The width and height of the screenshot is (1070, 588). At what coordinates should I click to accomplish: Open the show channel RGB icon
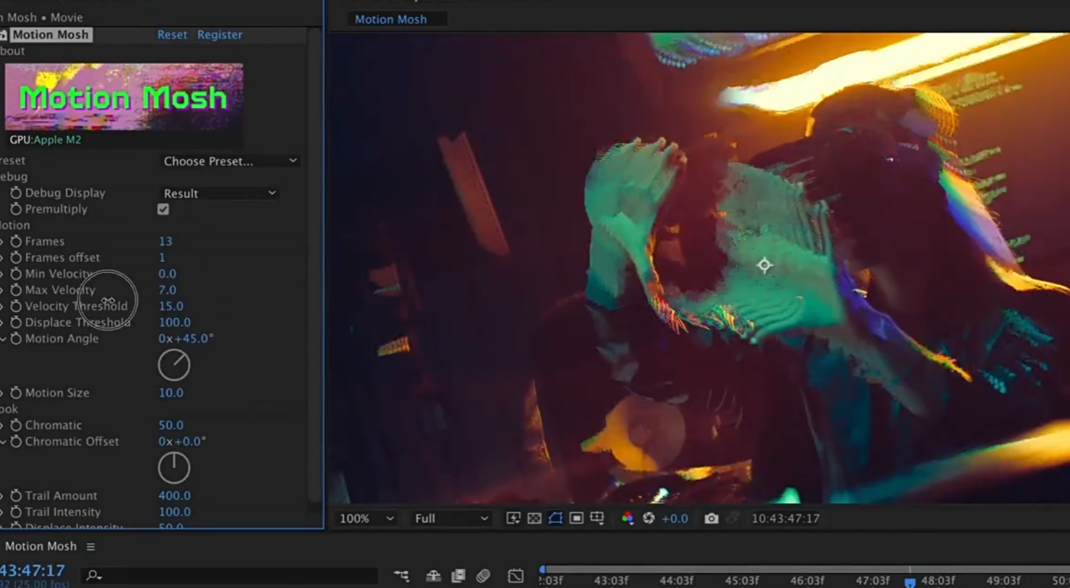tap(628, 518)
